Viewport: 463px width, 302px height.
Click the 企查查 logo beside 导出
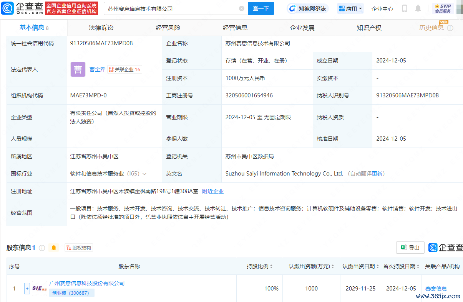pos(446,248)
